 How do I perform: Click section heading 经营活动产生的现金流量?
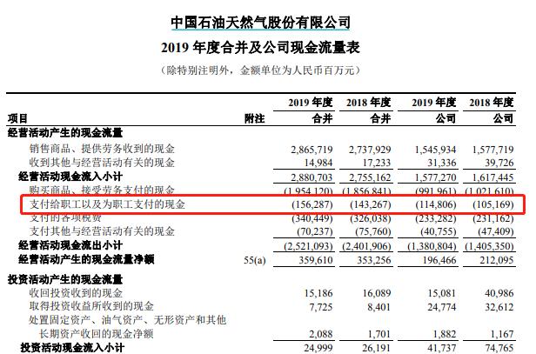tap(65, 132)
